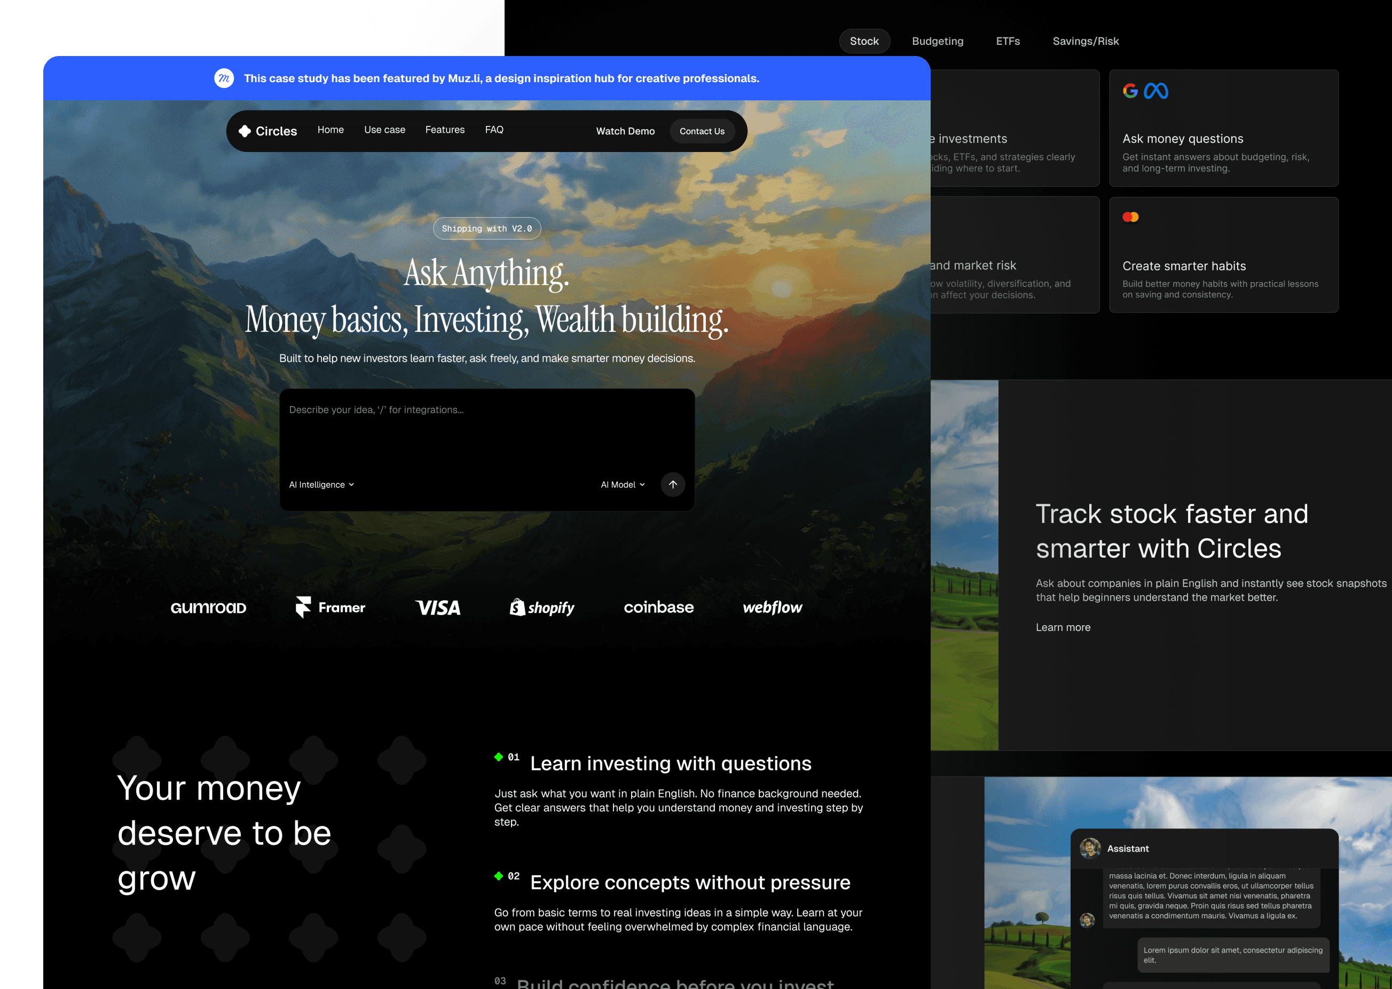Click the Muz.li logo icon in banner
Viewport: 1392px width, 989px height.
(224, 78)
